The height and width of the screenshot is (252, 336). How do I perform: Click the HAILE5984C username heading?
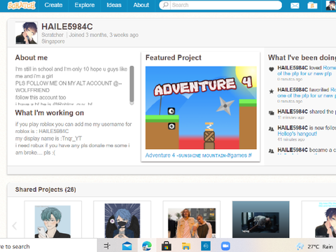tap(67, 27)
